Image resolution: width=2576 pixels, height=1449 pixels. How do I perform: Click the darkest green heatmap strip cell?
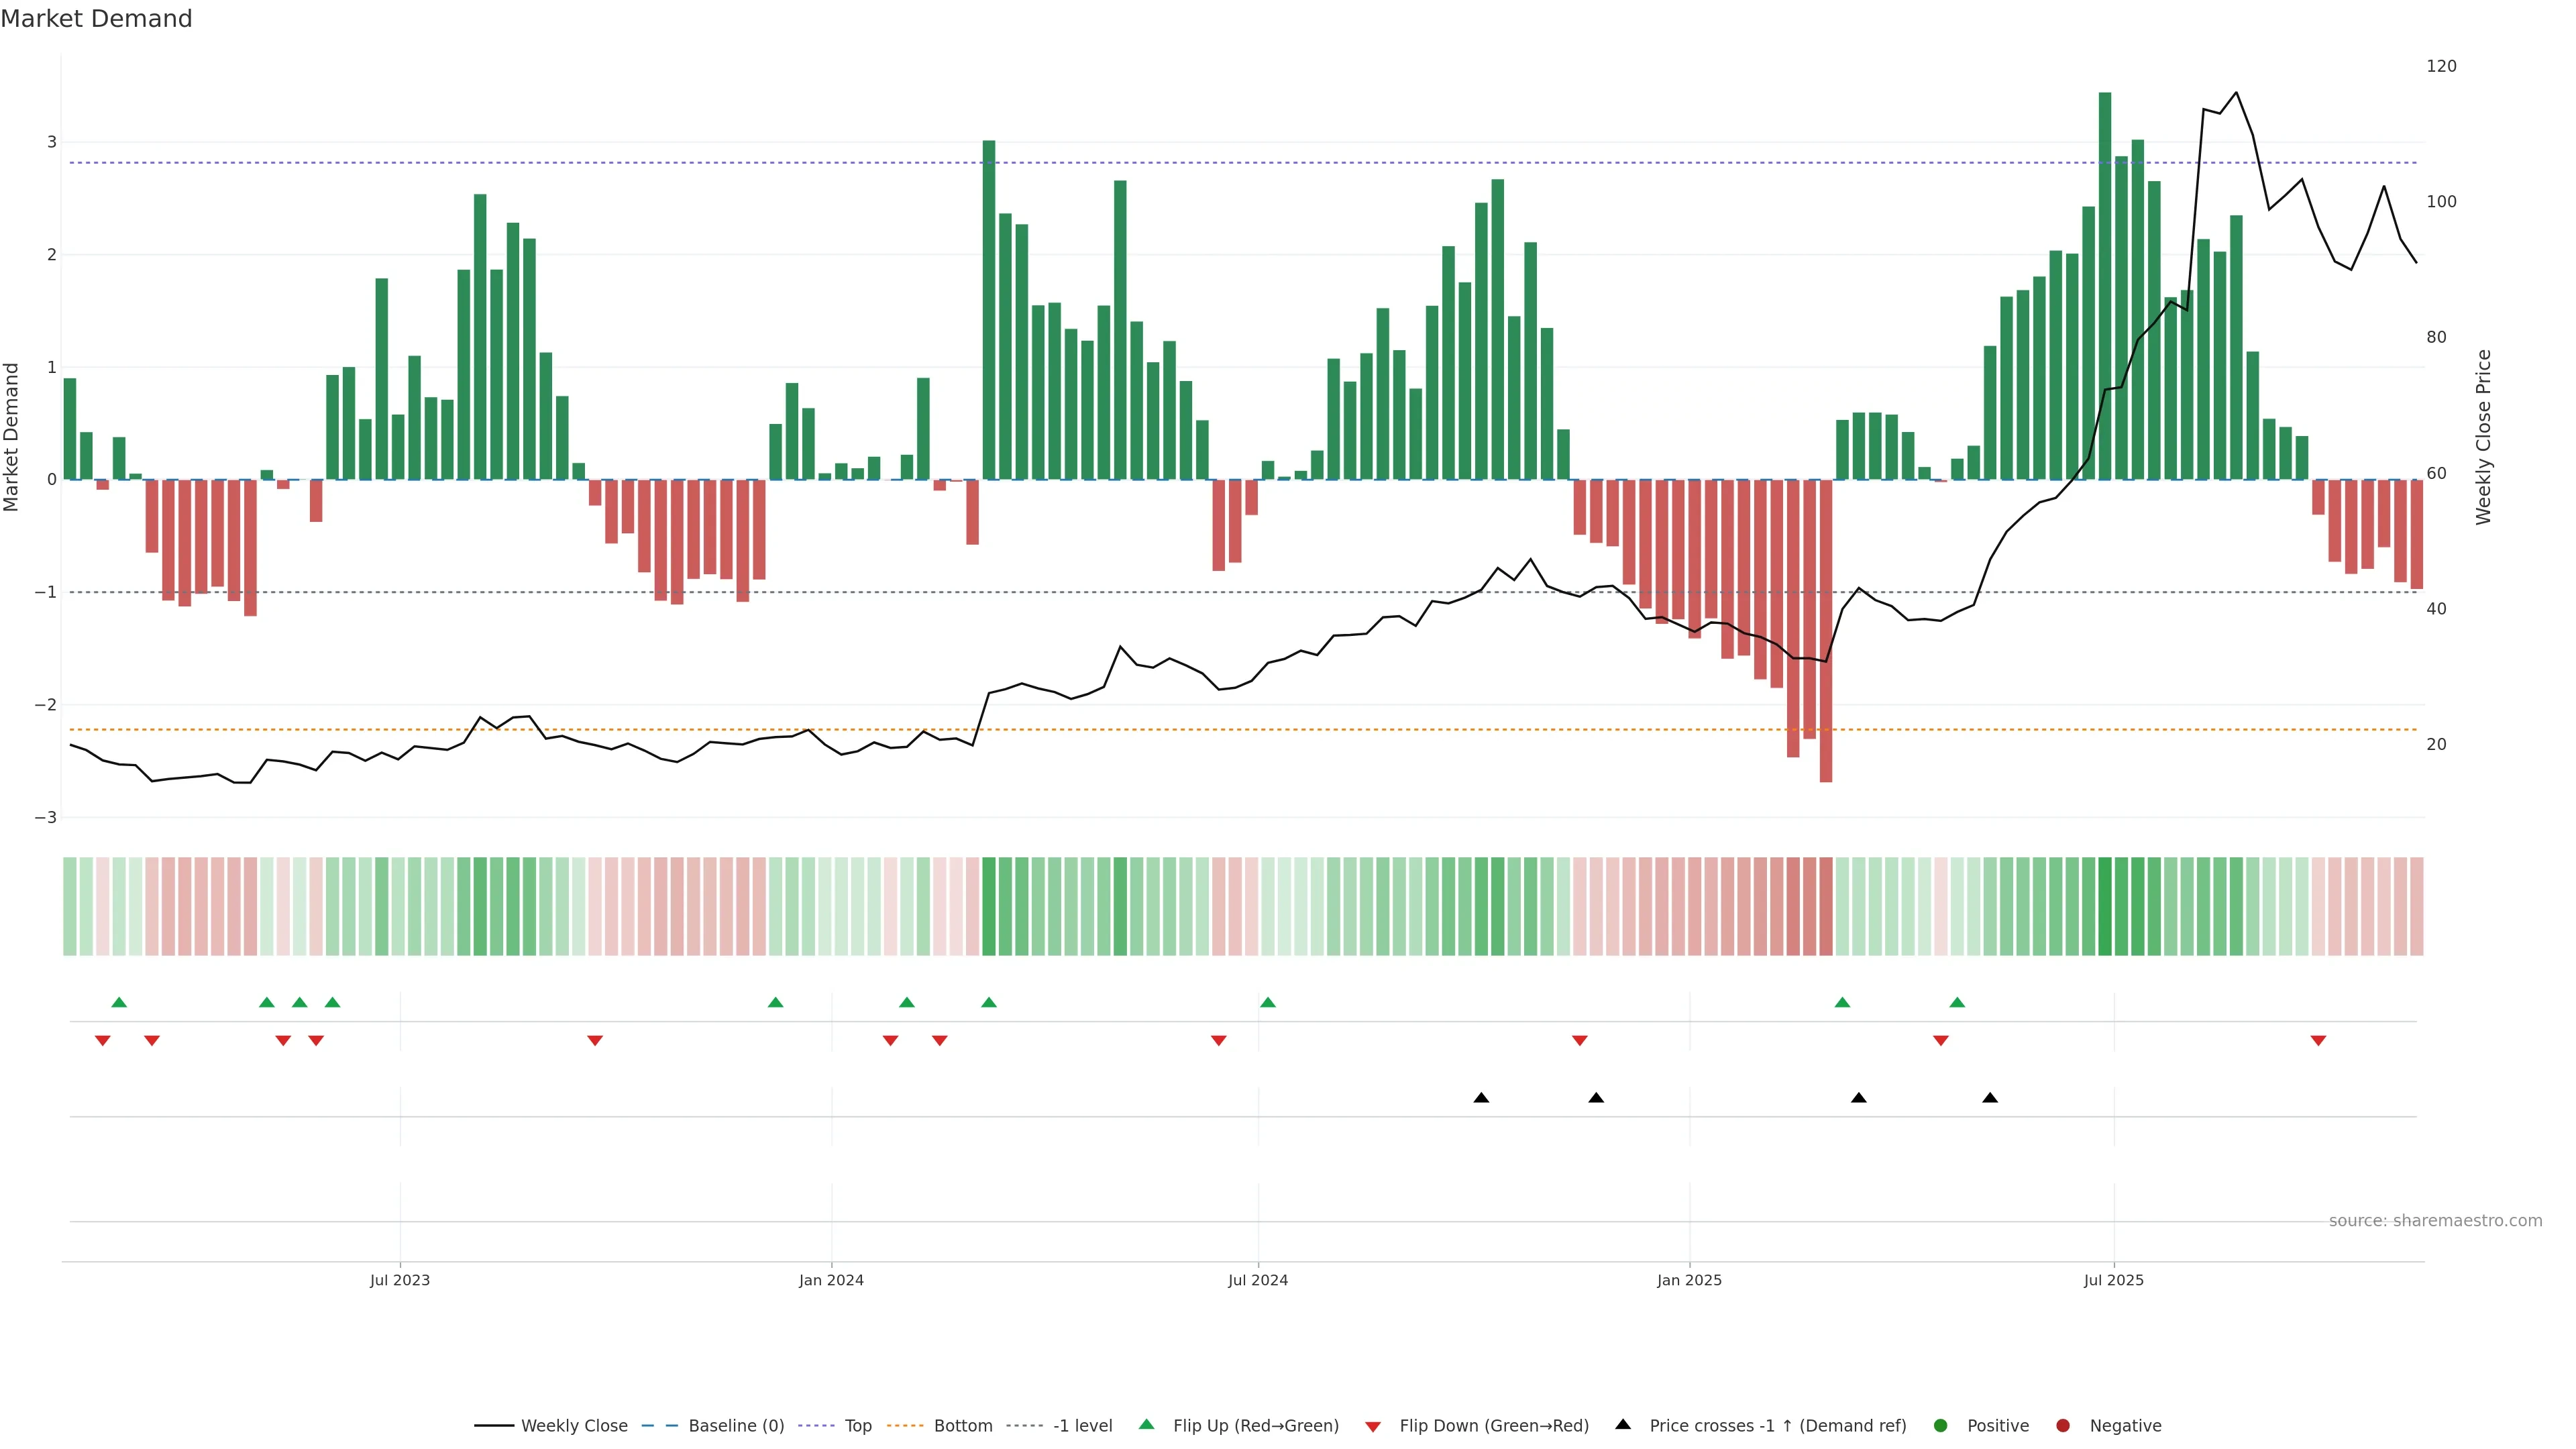point(2104,906)
